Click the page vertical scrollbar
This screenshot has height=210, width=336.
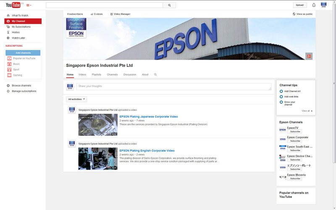(x=334, y=84)
